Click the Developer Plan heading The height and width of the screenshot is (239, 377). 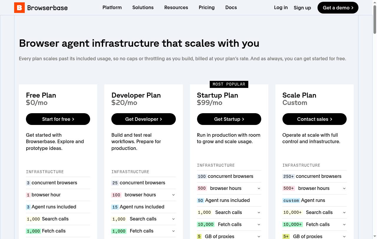coord(136,95)
